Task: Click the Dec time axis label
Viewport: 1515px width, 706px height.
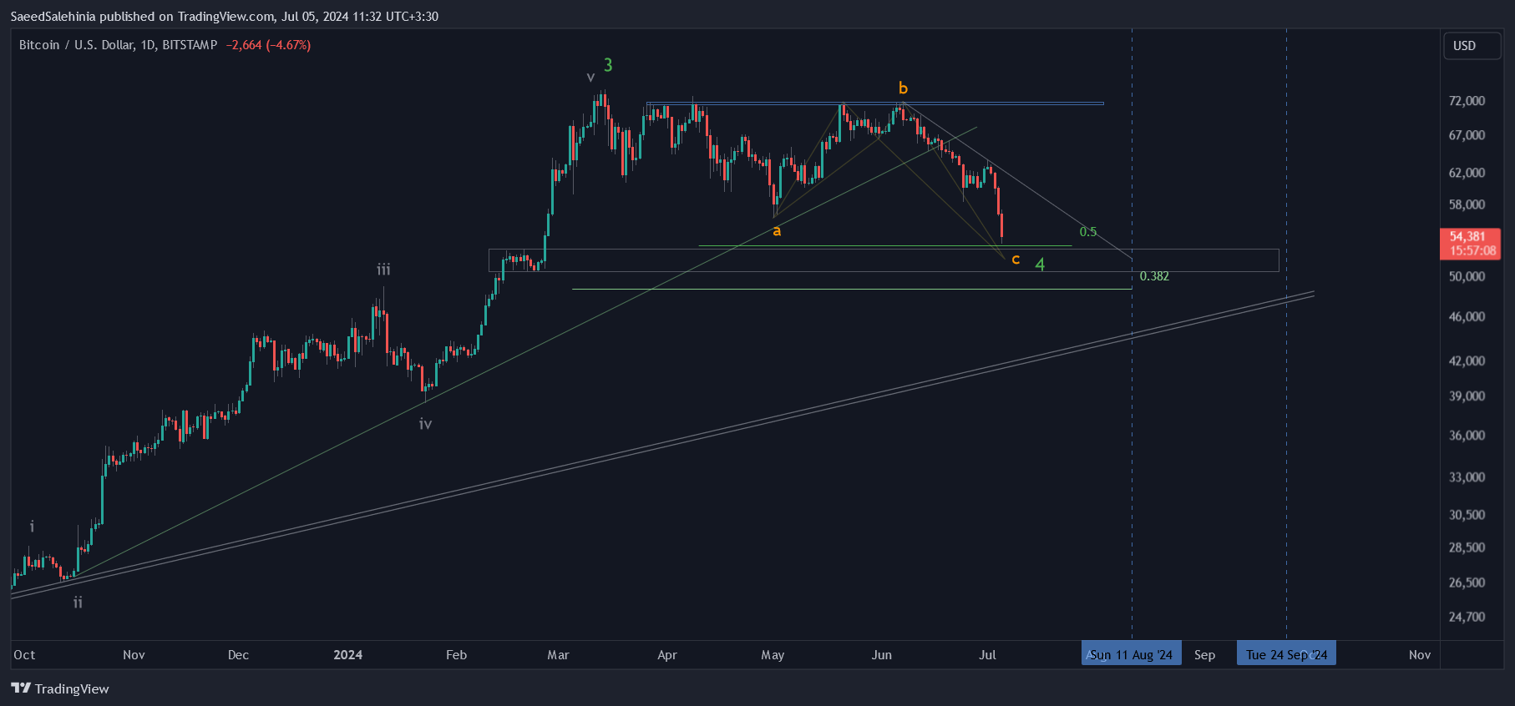Action: tap(238, 655)
